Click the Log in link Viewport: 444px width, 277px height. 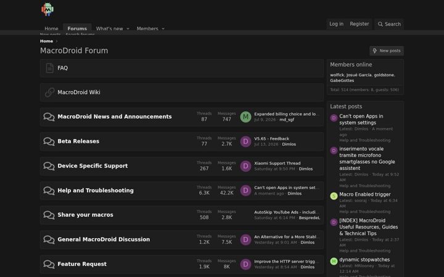point(337,24)
